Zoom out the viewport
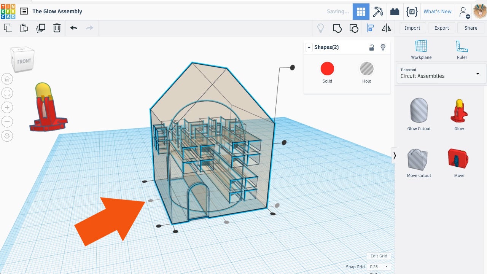Image resolution: width=487 pixels, height=274 pixels. coord(7,121)
